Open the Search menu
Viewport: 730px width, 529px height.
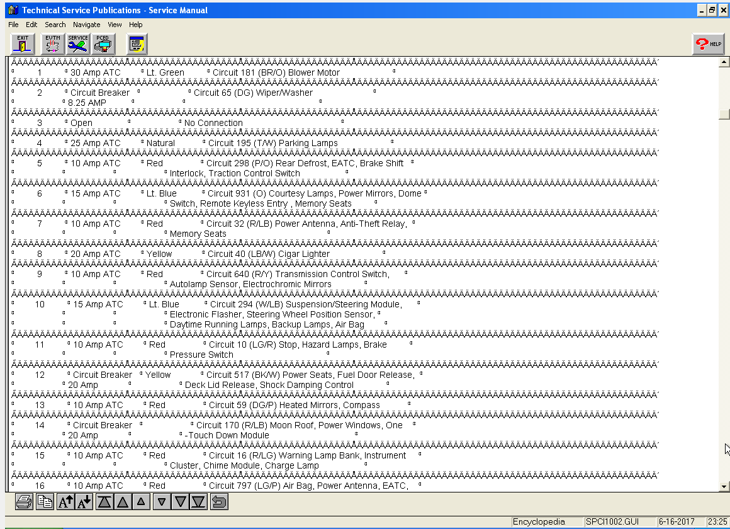click(x=55, y=25)
